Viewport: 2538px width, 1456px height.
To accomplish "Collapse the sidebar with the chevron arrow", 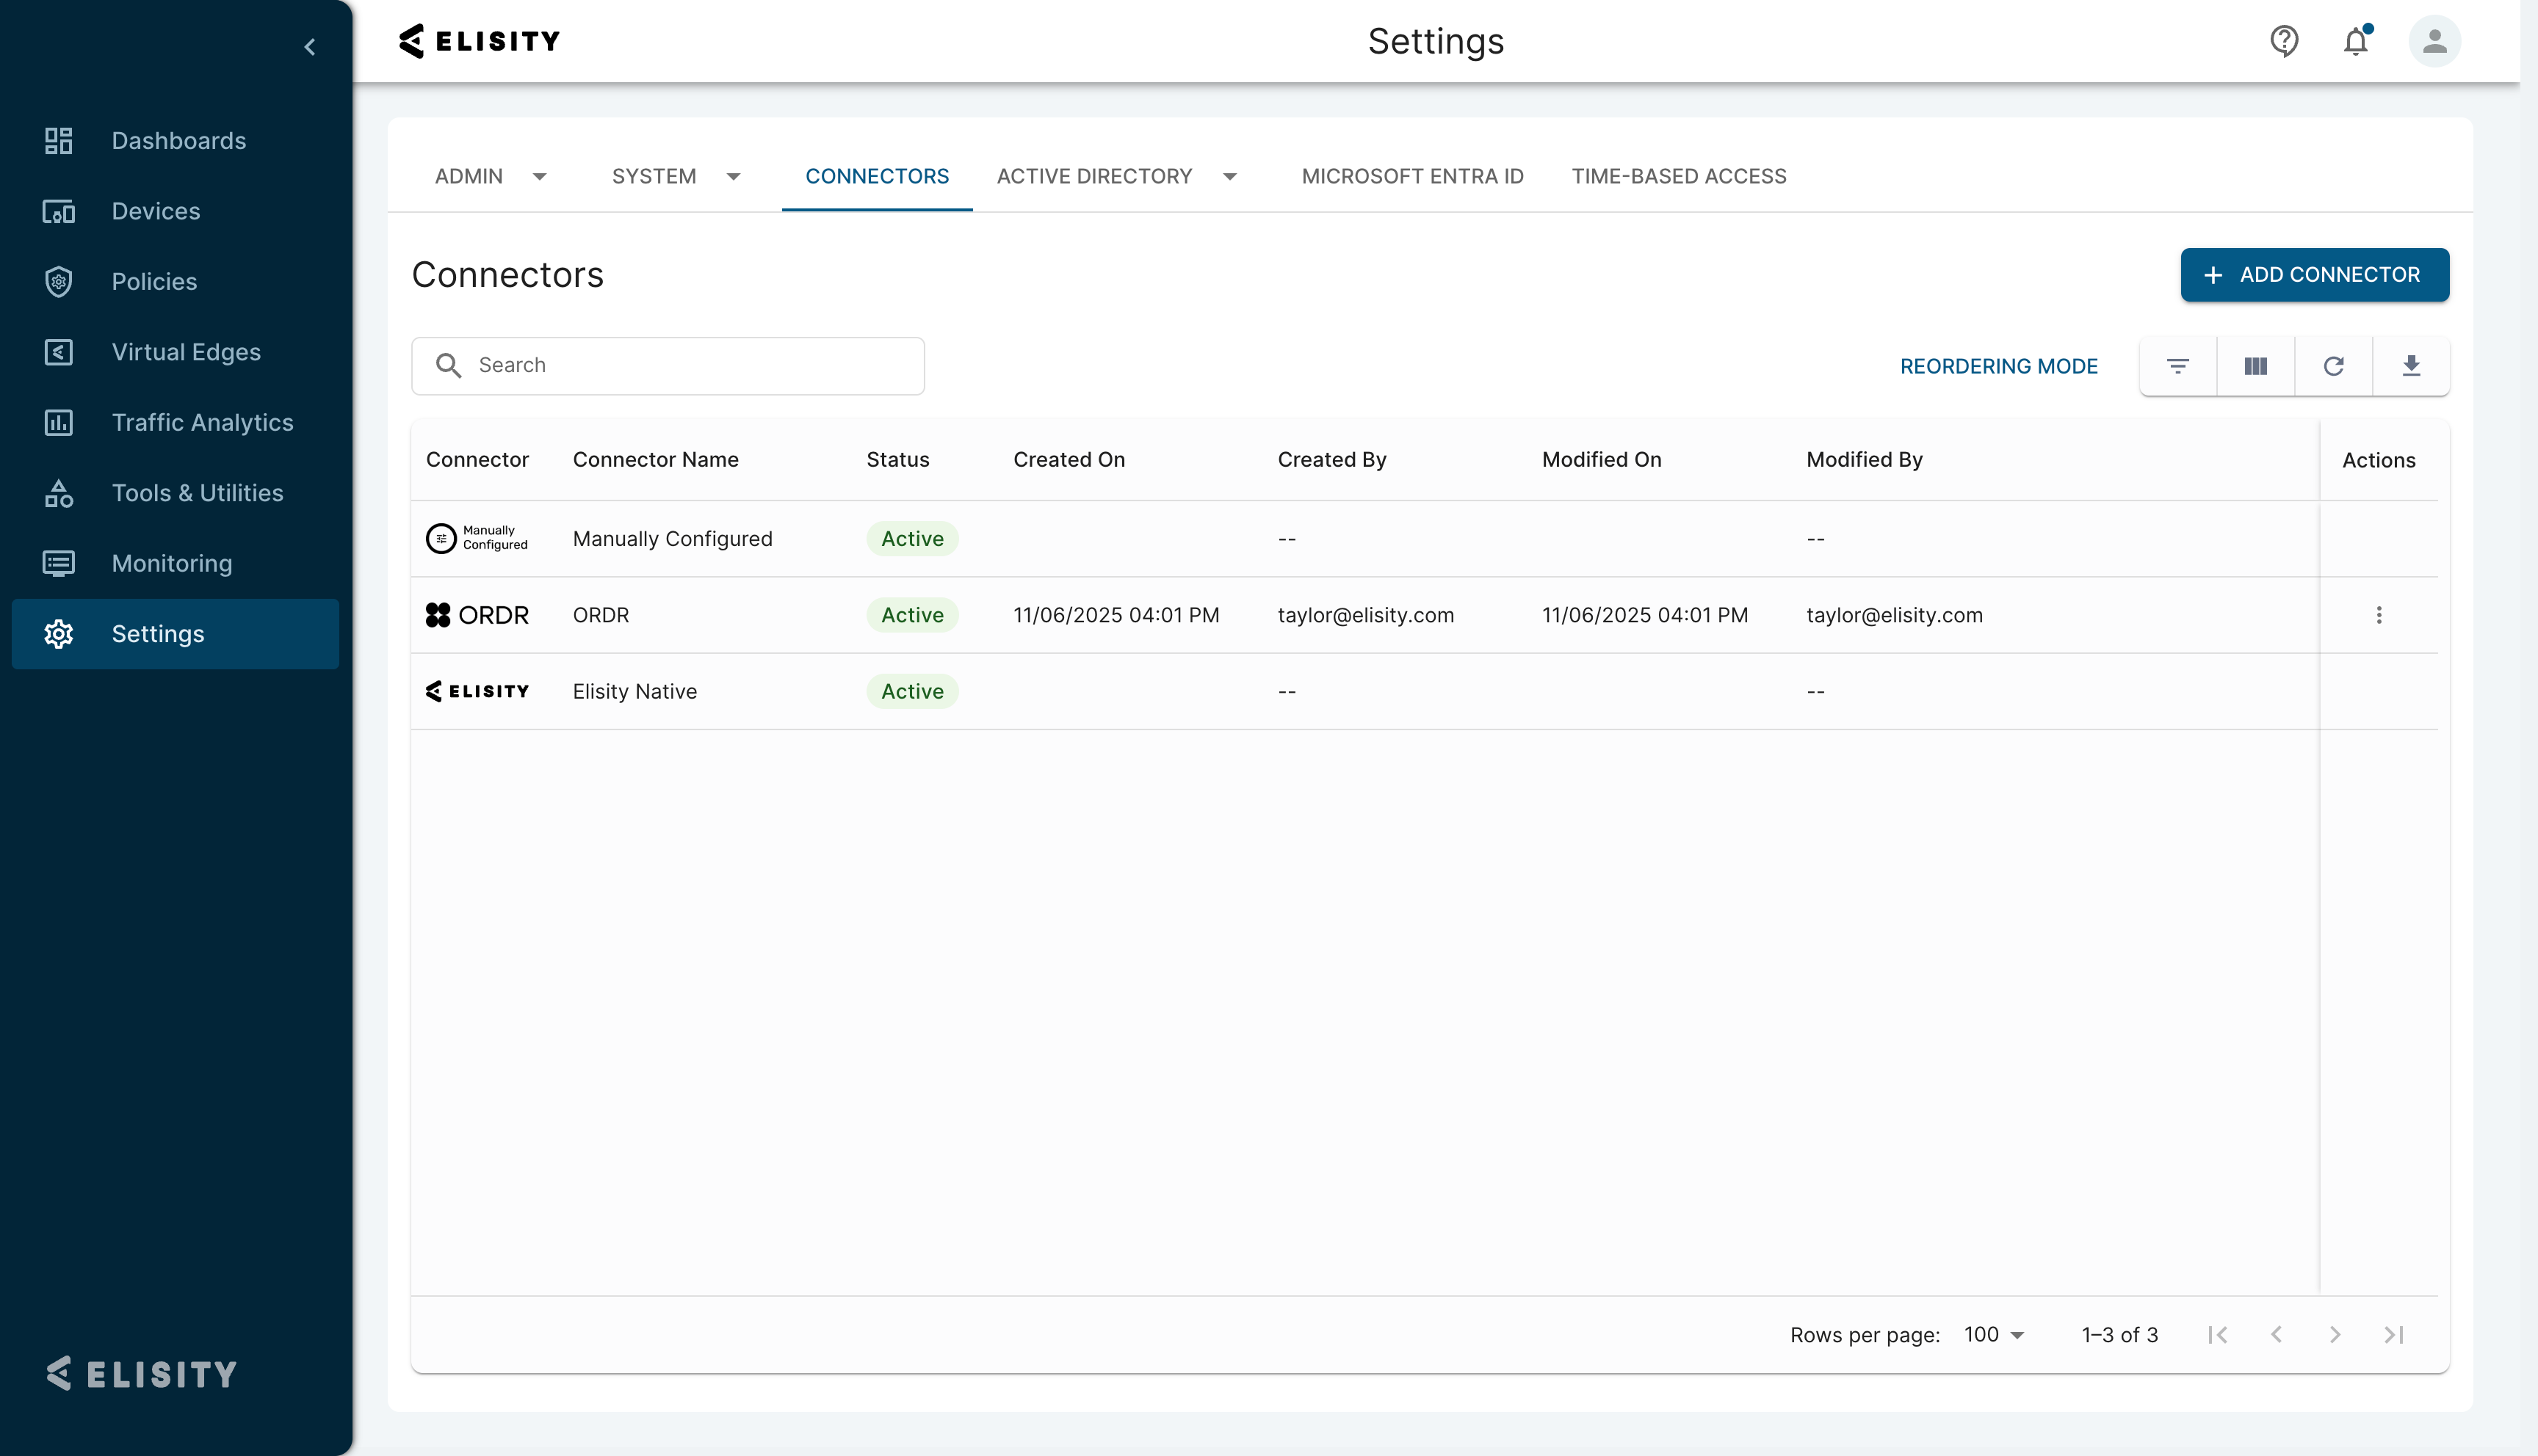I will 310,47.
